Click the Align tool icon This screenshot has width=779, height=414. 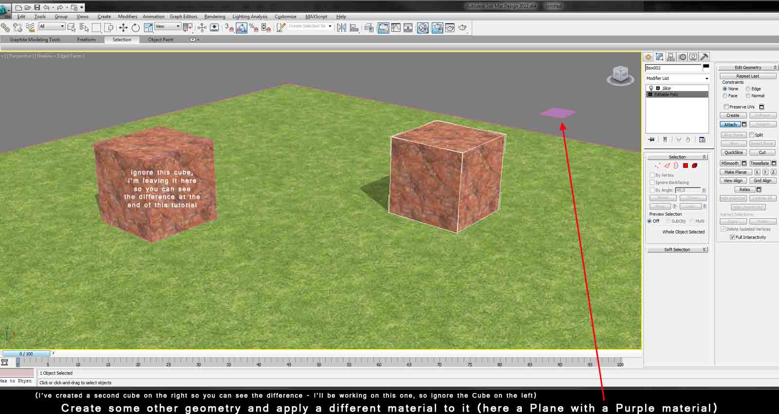pos(354,27)
